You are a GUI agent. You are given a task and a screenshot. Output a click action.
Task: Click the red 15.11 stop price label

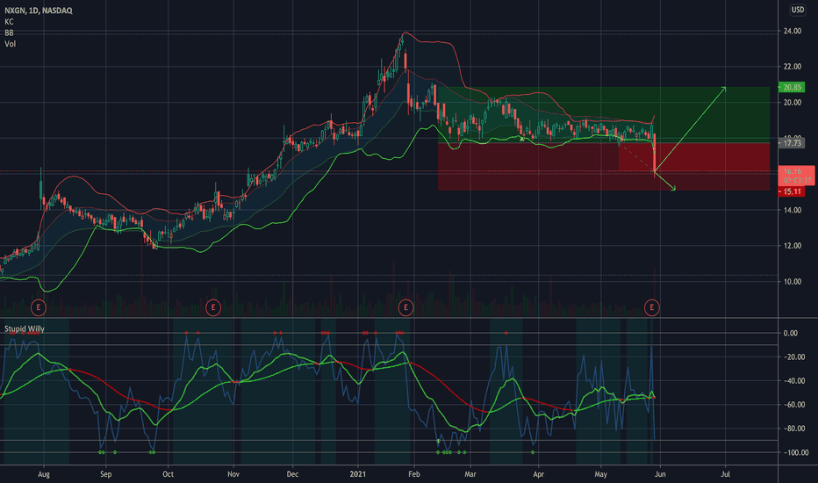click(x=792, y=191)
